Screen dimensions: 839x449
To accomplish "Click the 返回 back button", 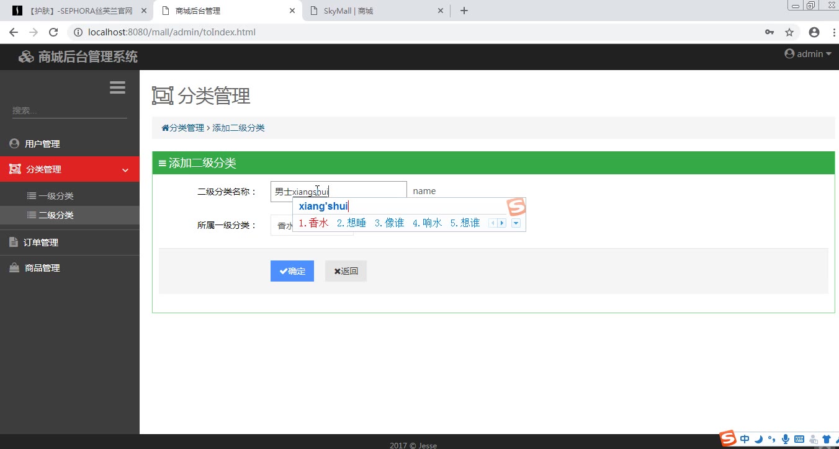I will pyautogui.click(x=346, y=271).
